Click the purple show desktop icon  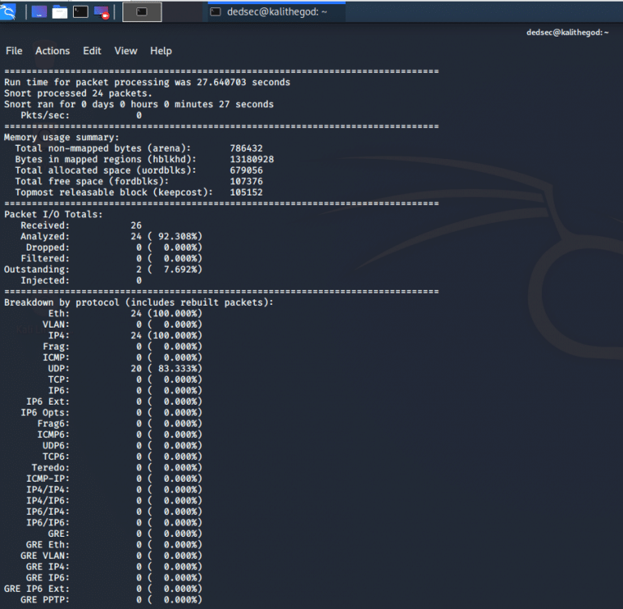pyautogui.click(x=37, y=12)
